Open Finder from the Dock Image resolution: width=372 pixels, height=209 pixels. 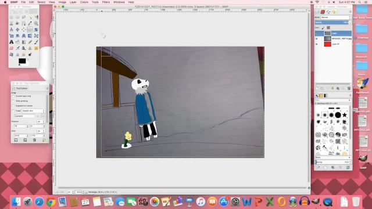(x=16, y=201)
